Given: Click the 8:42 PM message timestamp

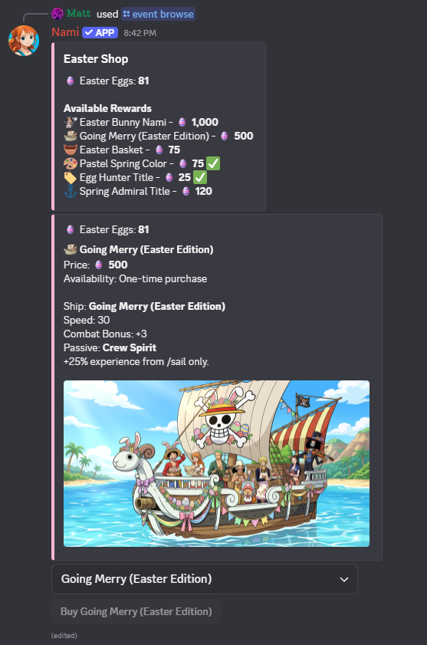Looking at the screenshot, I should click(x=140, y=33).
